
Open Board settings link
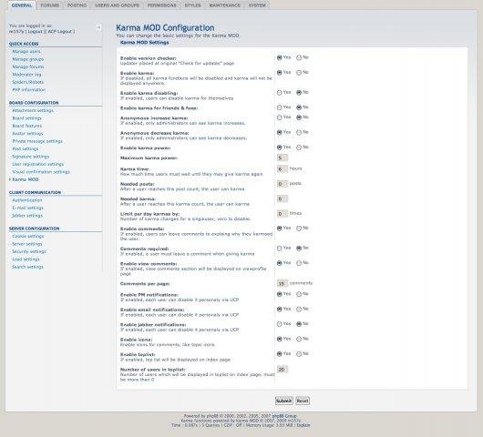(26, 118)
